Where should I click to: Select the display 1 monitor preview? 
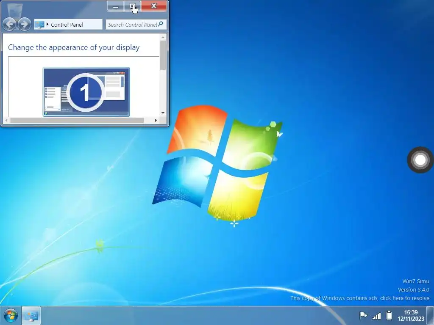[86, 92]
